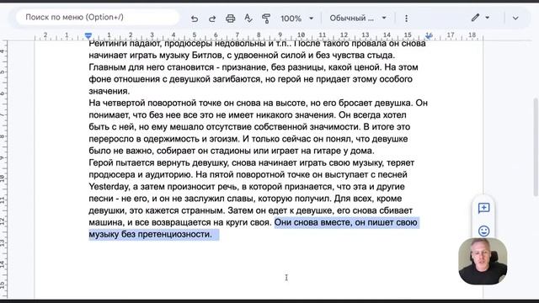The image size is (539, 303).
Task: Click the phrase "Главным для него становится"
Action: coord(152,67)
